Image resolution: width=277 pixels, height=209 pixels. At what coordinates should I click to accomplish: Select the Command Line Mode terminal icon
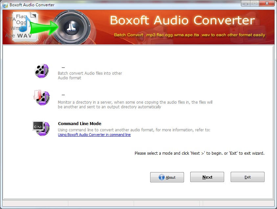[41, 128]
